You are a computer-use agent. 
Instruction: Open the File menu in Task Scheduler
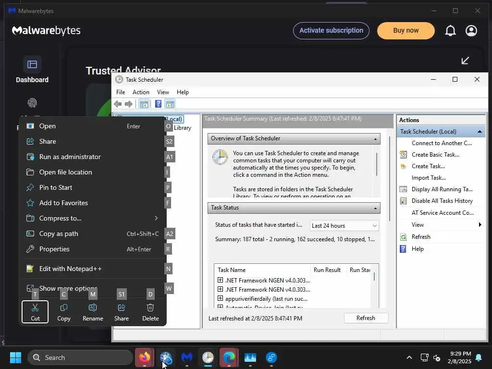[x=121, y=92]
